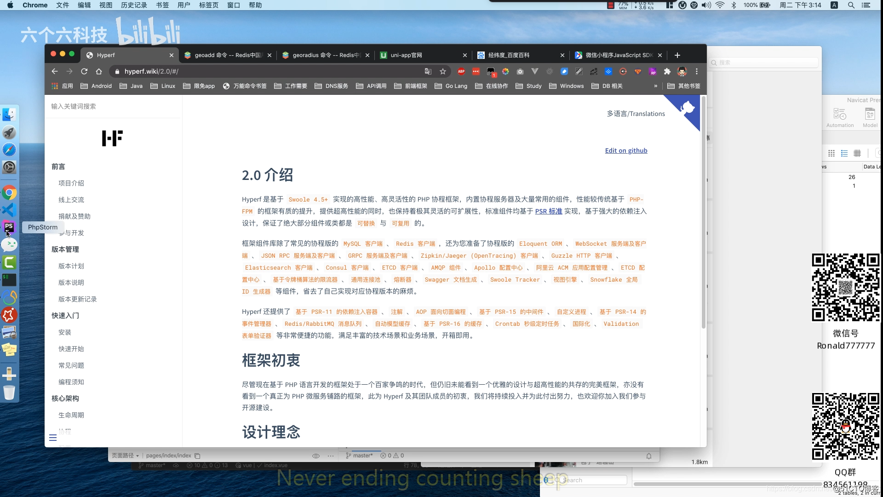Switch Navicat to large icons view
The width and height of the screenshot is (883, 497).
click(x=831, y=153)
